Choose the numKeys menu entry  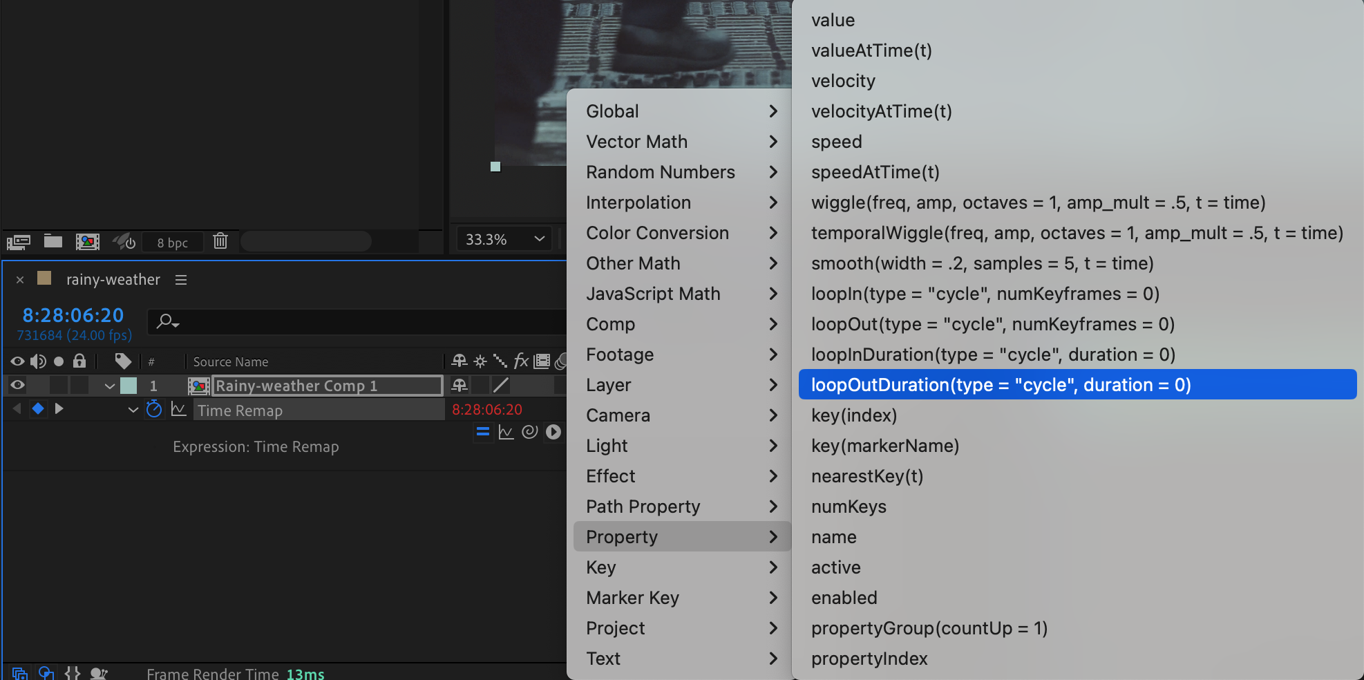(1078, 507)
